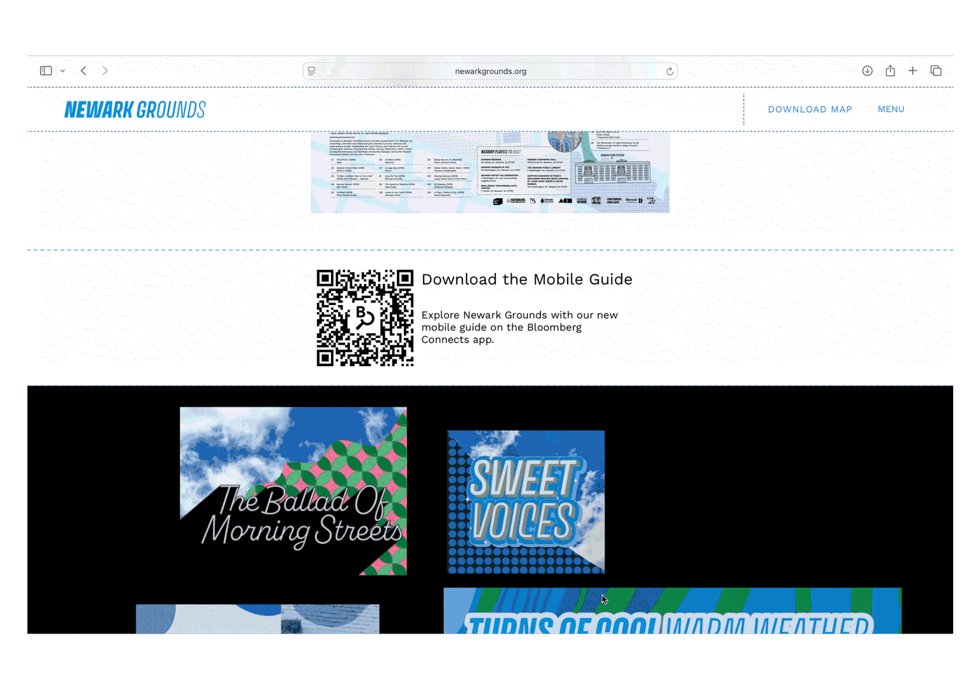
Task: Open the map preview image
Action: point(490,172)
